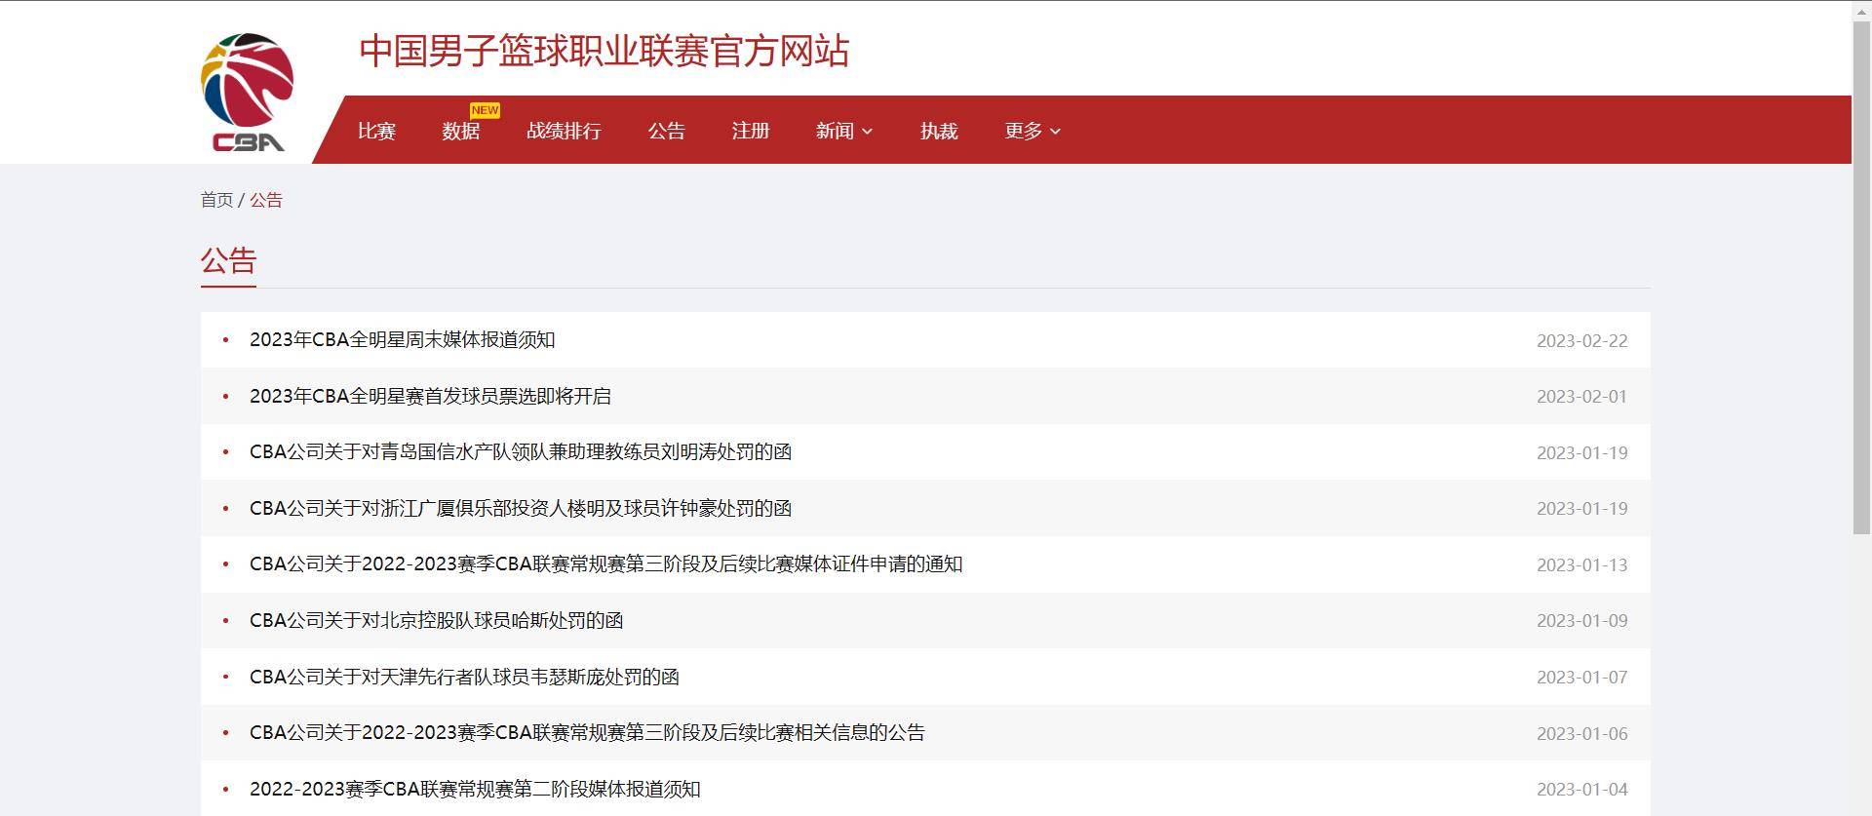Click the 中国男子篮球职业联赛官方网站 title
Viewport: 1872px width, 816px height.
[604, 51]
